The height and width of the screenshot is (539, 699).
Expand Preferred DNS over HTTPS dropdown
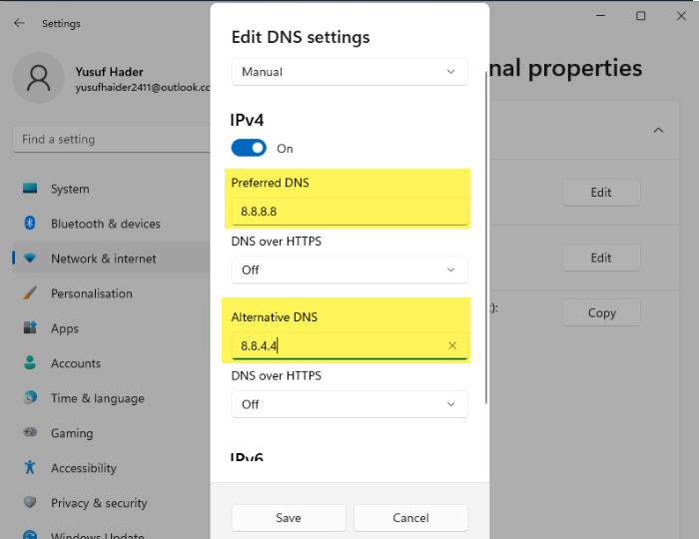349,269
